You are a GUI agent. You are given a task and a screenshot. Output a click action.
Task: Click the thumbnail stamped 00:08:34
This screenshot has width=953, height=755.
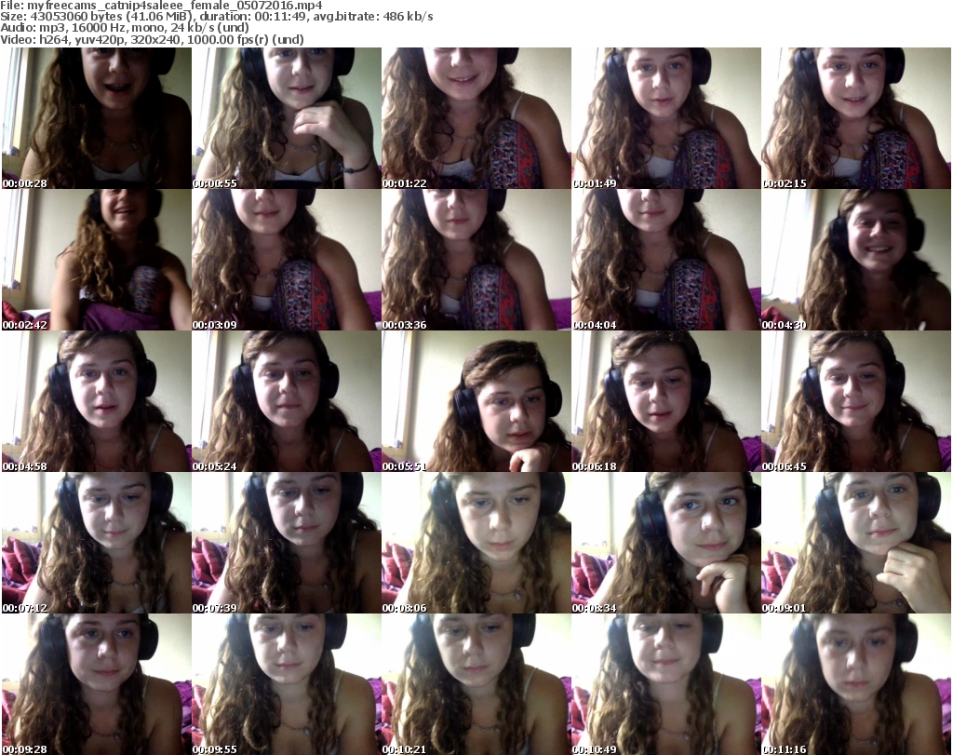[666, 543]
